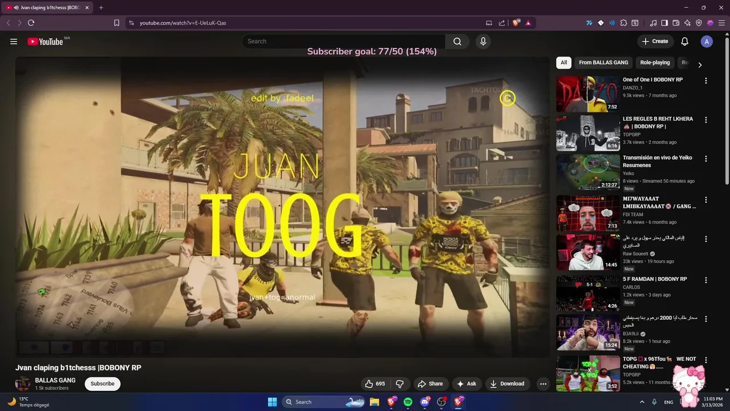This screenshot has width=730, height=411.
Task: Open Discord from the taskbar
Action: click(x=425, y=402)
